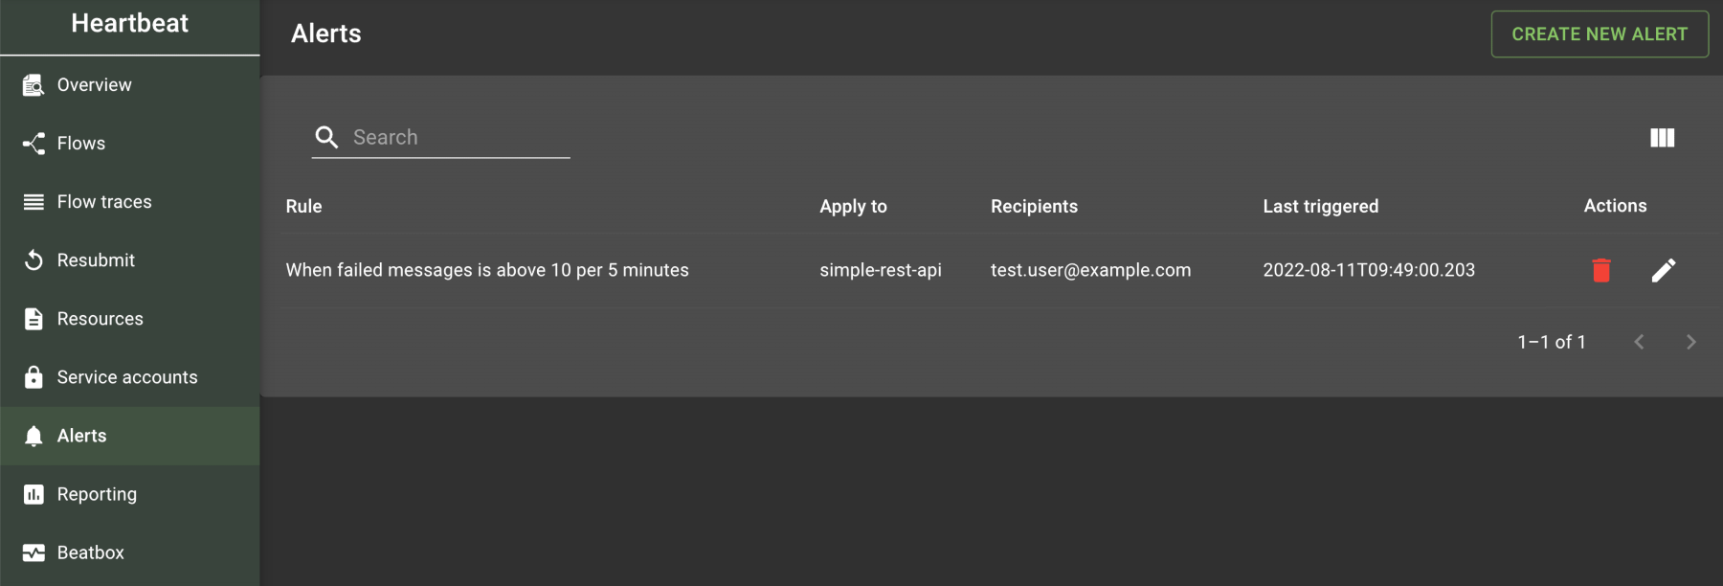Select the Resubmit circular-arrow icon

(x=33, y=259)
